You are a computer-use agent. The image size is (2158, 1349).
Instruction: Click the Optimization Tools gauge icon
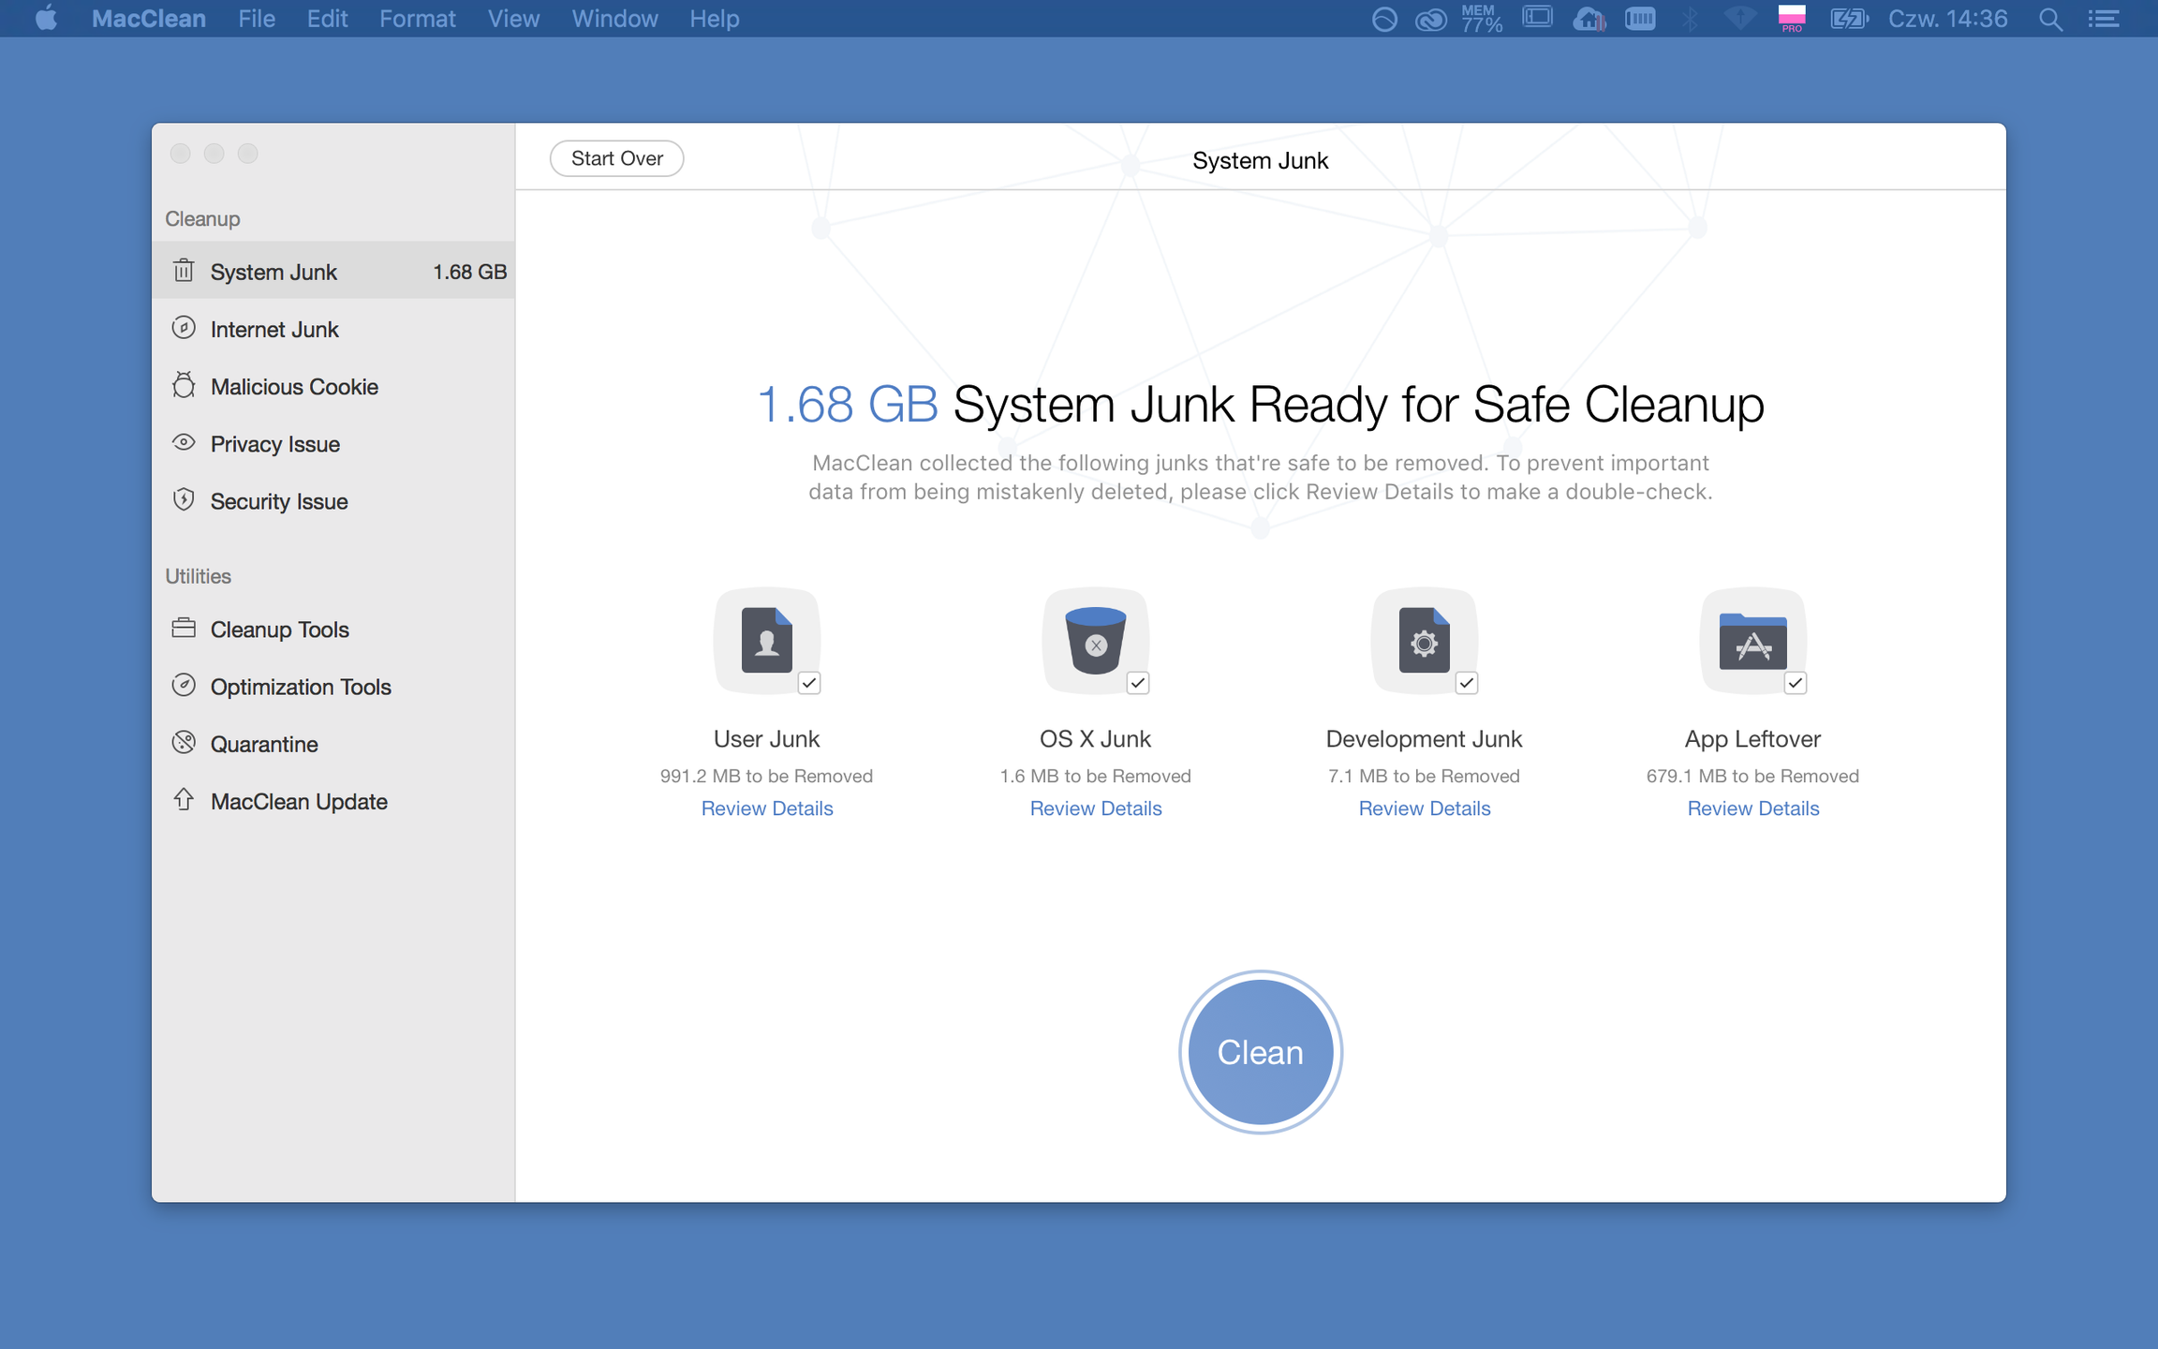coord(184,686)
